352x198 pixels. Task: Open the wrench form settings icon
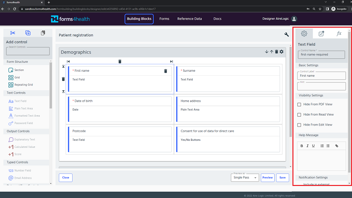pyautogui.click(x=287, y=34)
